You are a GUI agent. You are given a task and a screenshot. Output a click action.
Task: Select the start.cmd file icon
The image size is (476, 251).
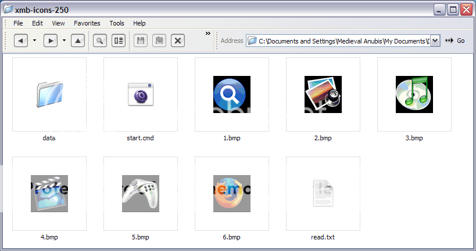140,94
